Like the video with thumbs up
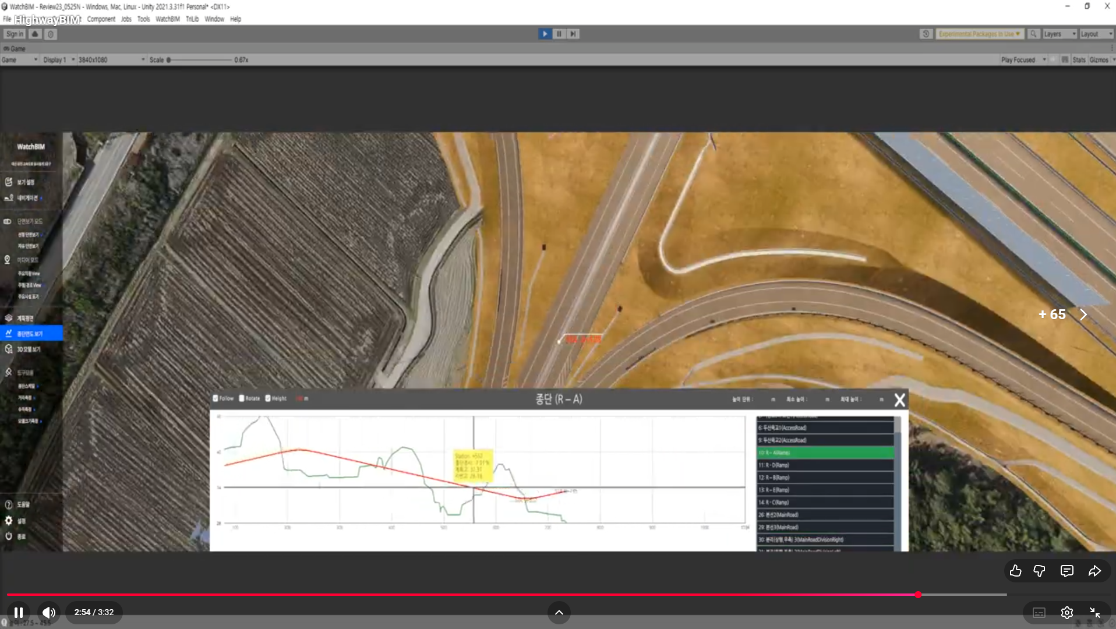This screenshot has height=629, width=1116. [x=1015, y=571]
